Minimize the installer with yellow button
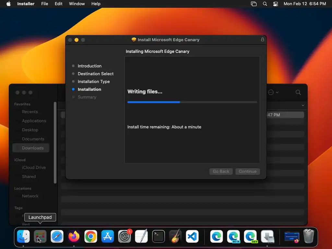Screen dimensions: 332x249 point(77,40)
